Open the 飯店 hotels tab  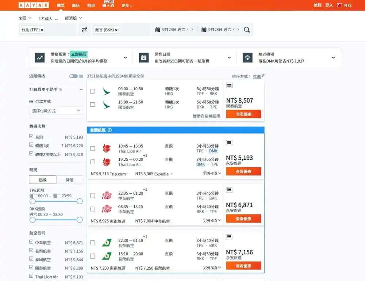point(76,5)
